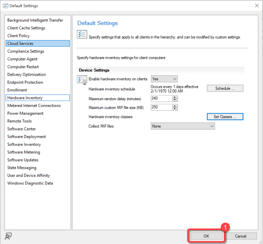The height and width of the screenshot is (244, 263).
Task: Cancel the Default Settings dialog
Action: tap(241, 236)
